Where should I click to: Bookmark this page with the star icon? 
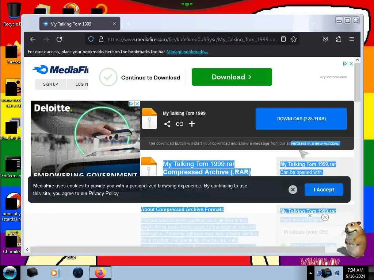coord(294,39)
